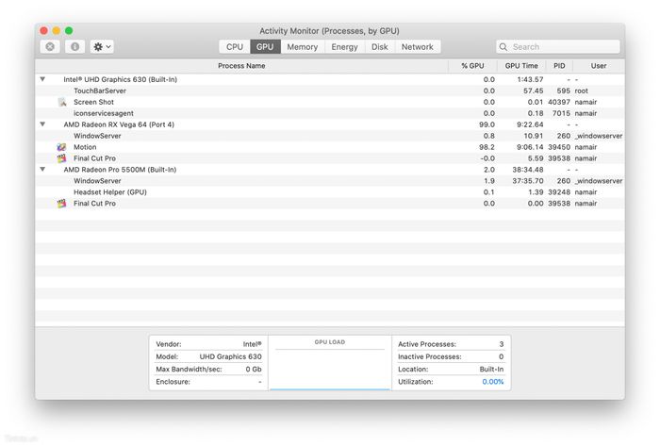Viewport: 660px width, 446px height.
Task: Click the 98.2 % GPU value for Motion
Action: point(487,147)
